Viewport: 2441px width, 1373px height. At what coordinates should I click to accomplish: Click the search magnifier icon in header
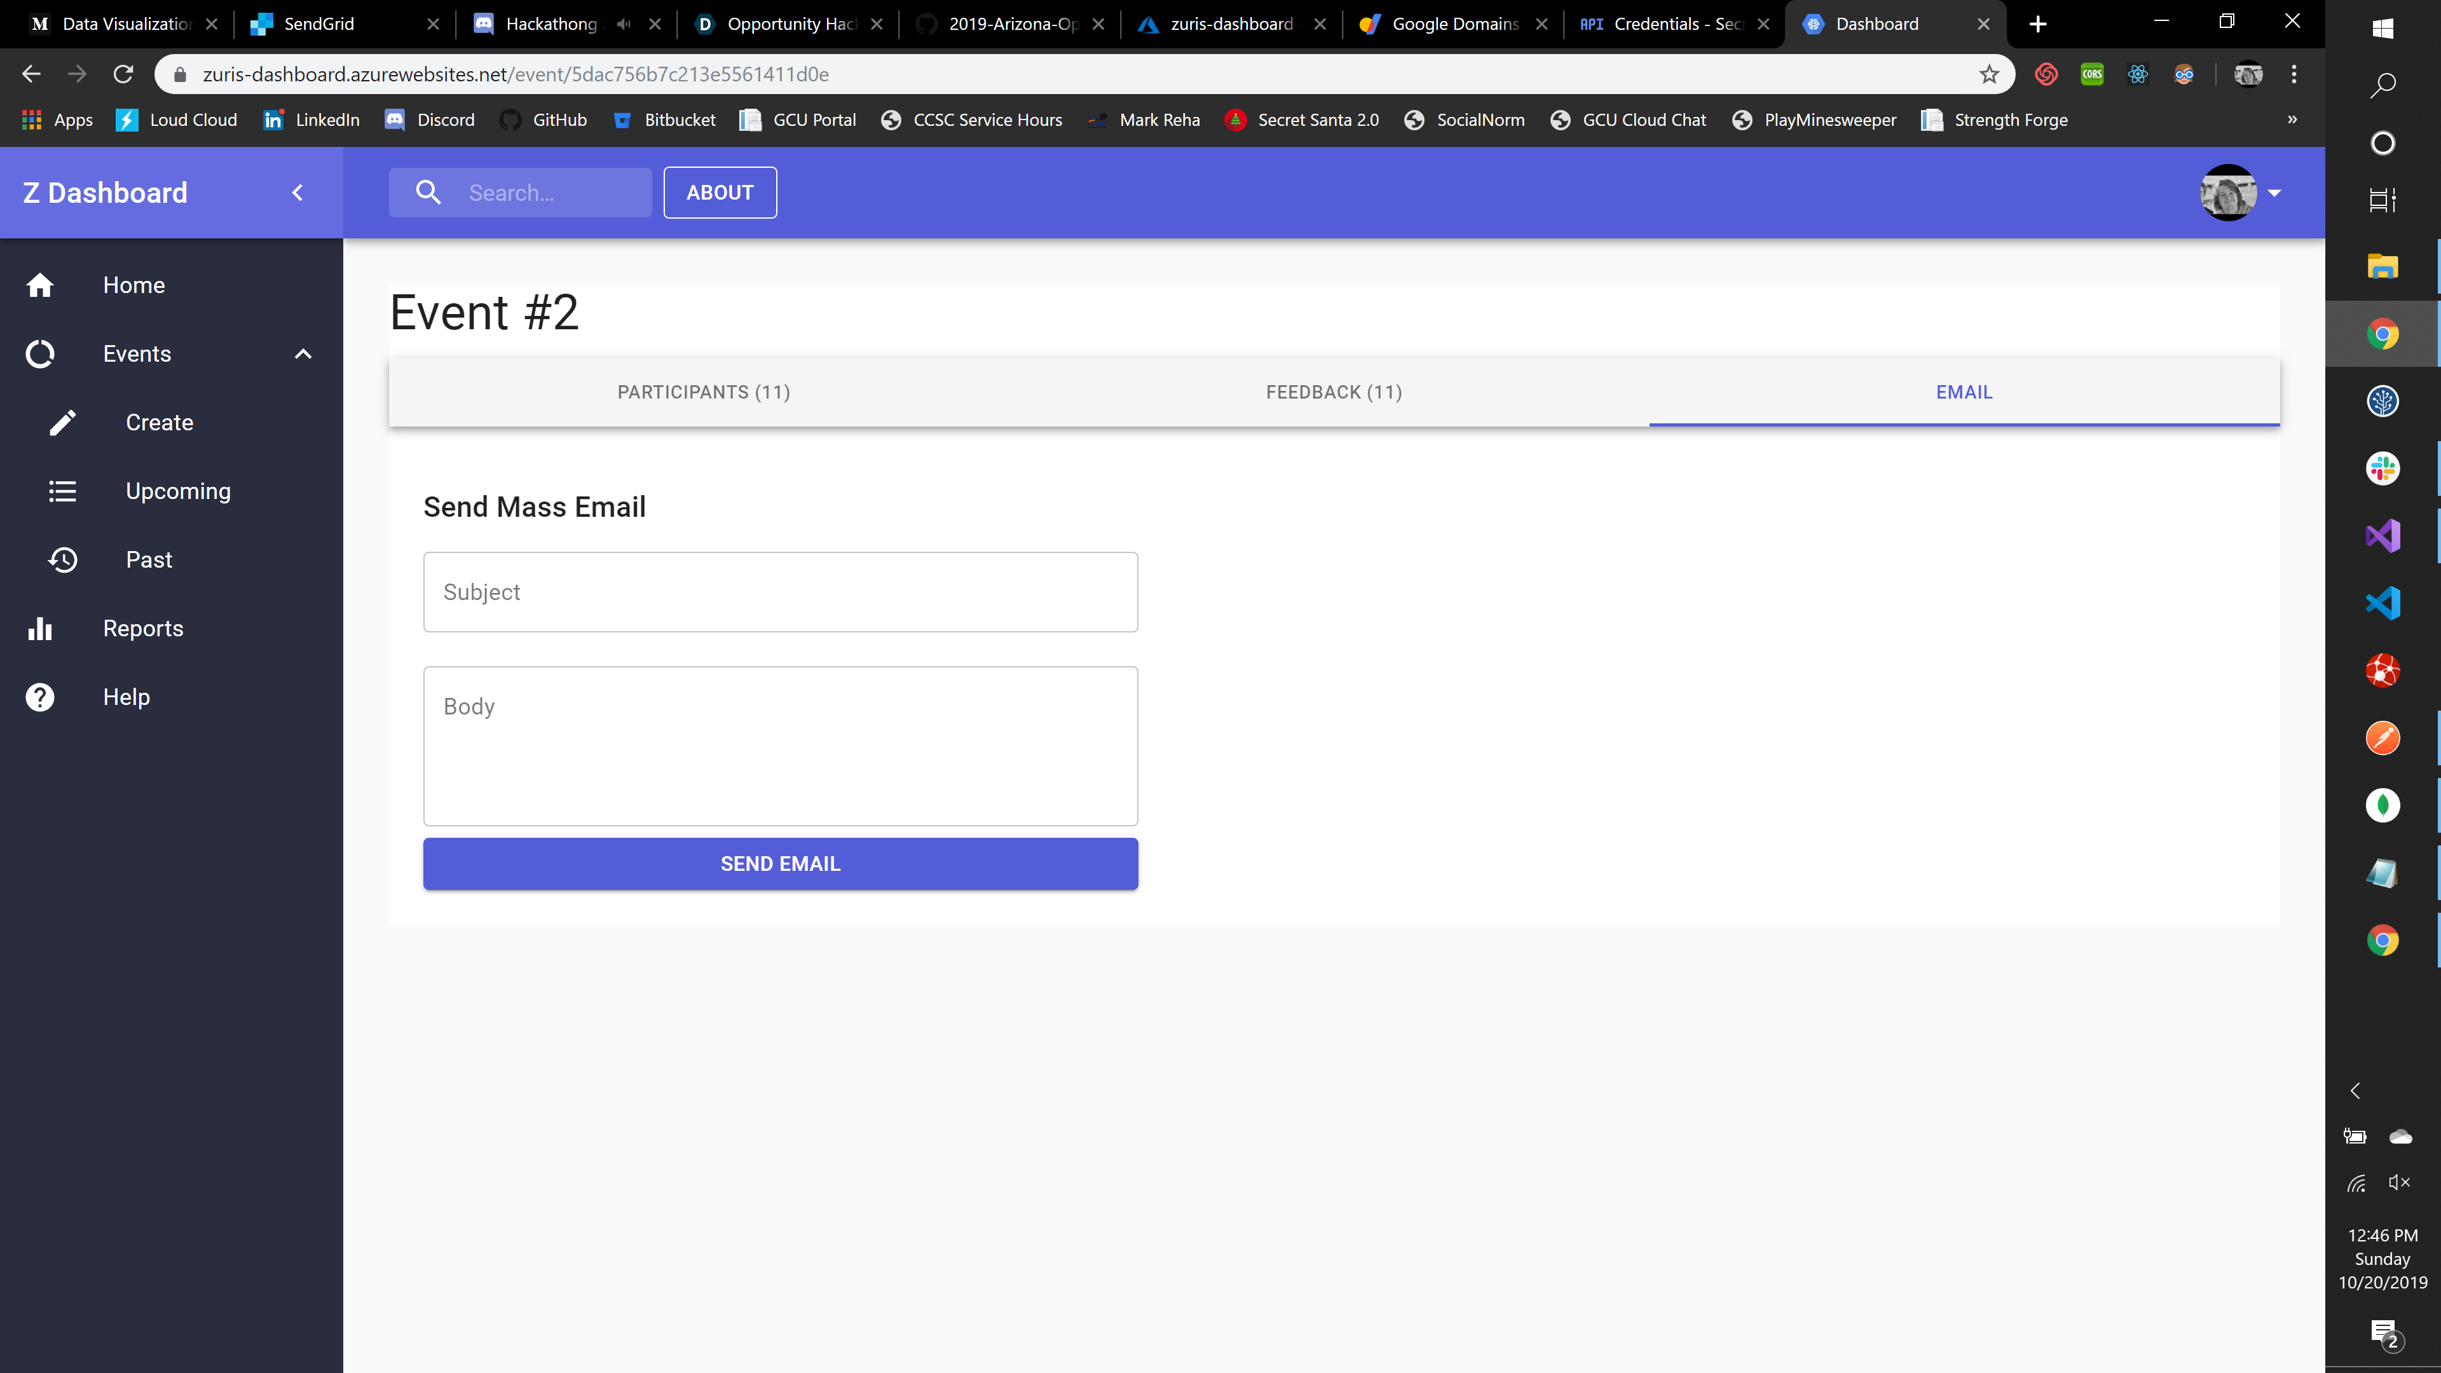click(428, 193)
